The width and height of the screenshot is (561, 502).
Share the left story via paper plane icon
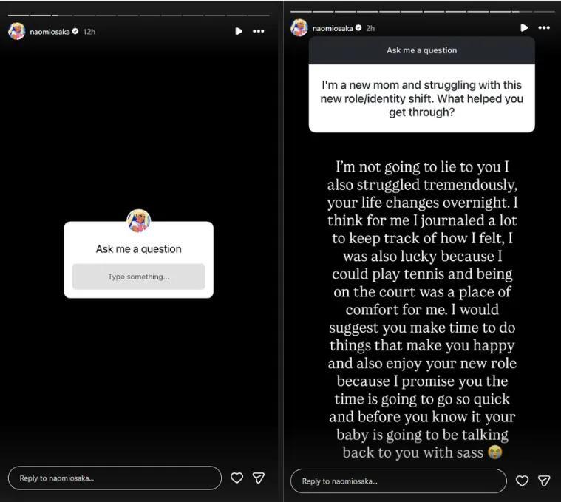click(259, 478)
